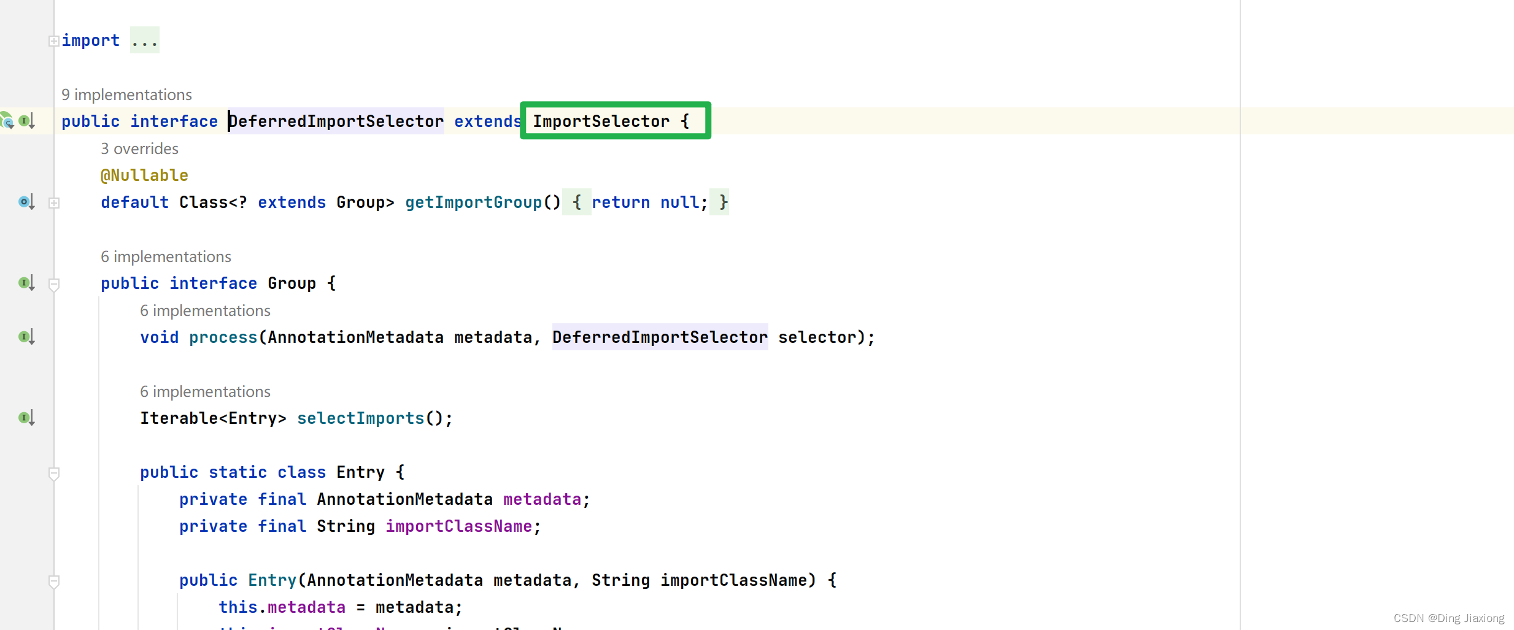Click the Group interface name declaration
Viewport: 1514px width, 630px height.
pos(292,283)
